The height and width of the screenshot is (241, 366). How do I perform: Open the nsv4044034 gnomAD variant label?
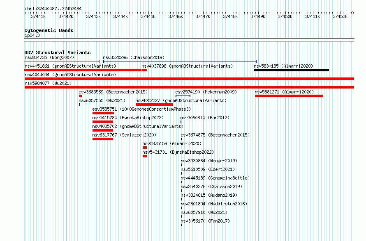click(70, 75)
